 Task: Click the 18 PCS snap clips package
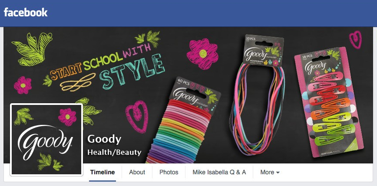[329, 102]
